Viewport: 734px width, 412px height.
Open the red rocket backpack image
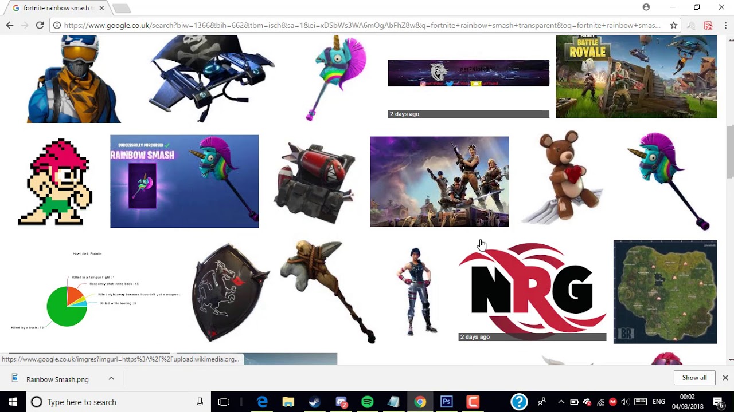coord(314,183)
